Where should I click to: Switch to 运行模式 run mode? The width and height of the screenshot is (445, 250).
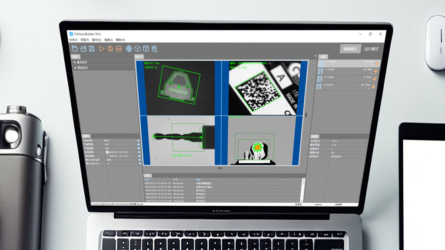click(x=371, y=49)
